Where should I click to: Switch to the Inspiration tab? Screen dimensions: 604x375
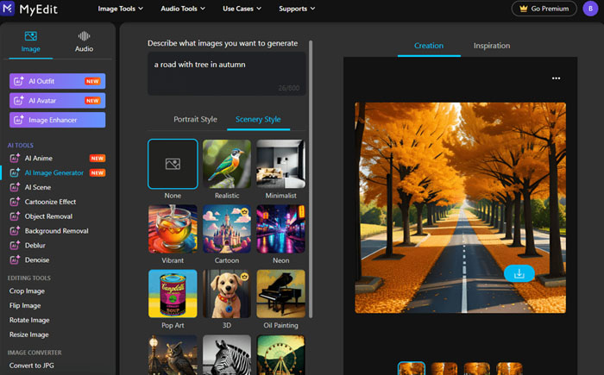(x=492, y=46)
